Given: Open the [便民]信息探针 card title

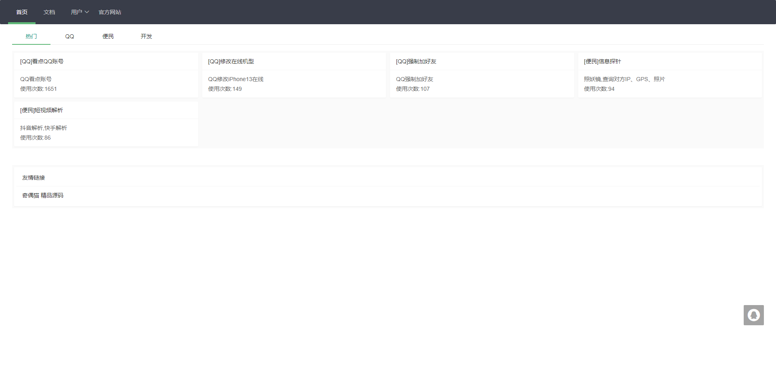Looking at the screenshot, I should (x=602, y=61).
